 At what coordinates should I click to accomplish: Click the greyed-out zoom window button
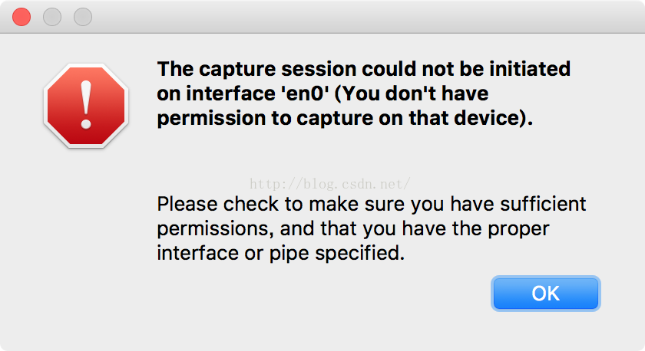coord(83,17)
